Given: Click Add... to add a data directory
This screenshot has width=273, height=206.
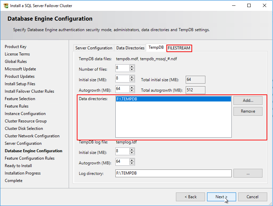Looking at the screenshot, I should (x=248, y=100).
